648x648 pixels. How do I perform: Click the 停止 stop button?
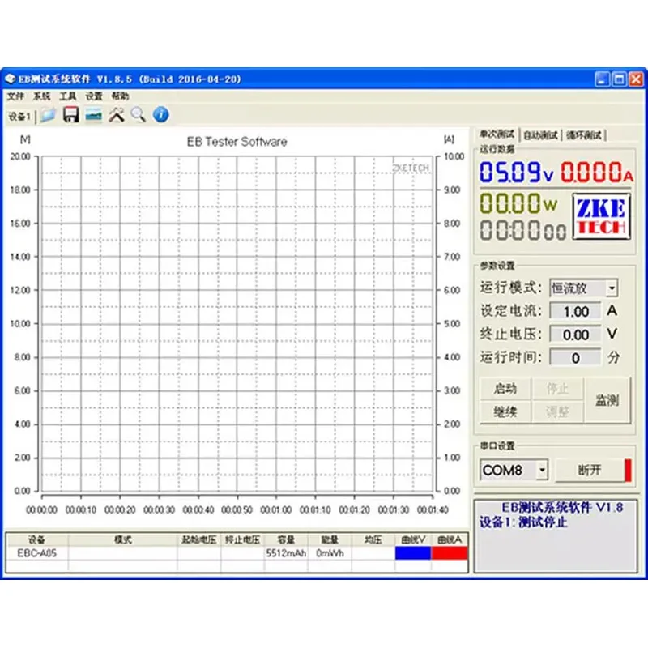[x=557, y=389]
